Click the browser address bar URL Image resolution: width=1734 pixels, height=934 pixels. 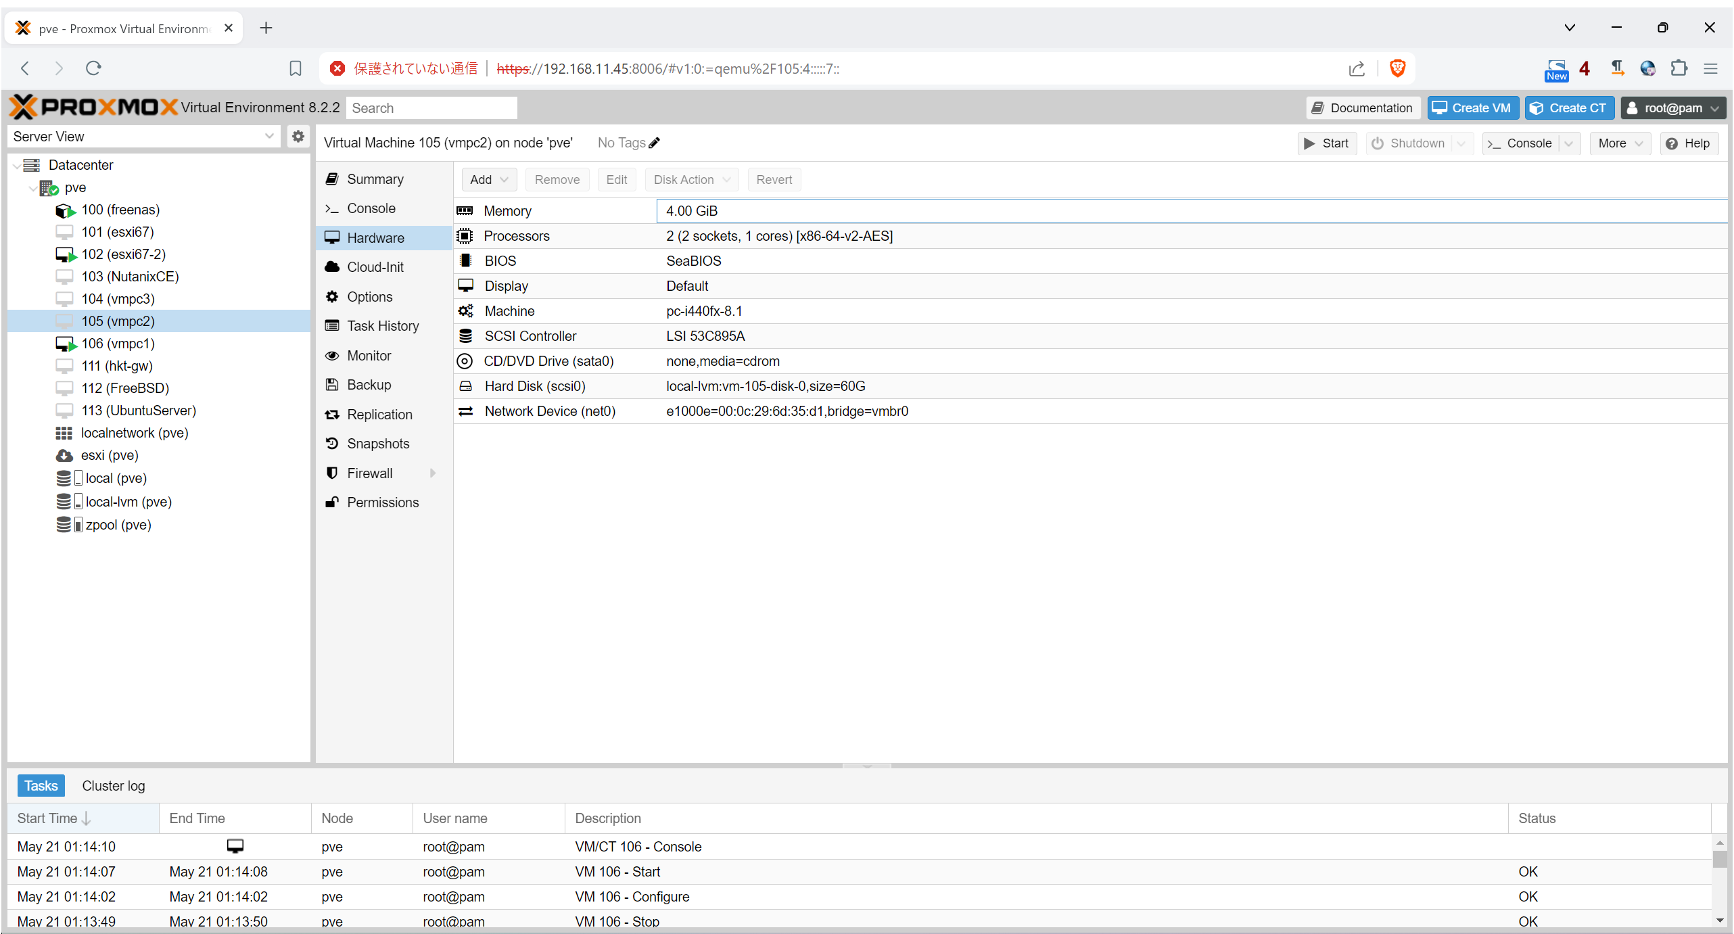tap(668, 69)
